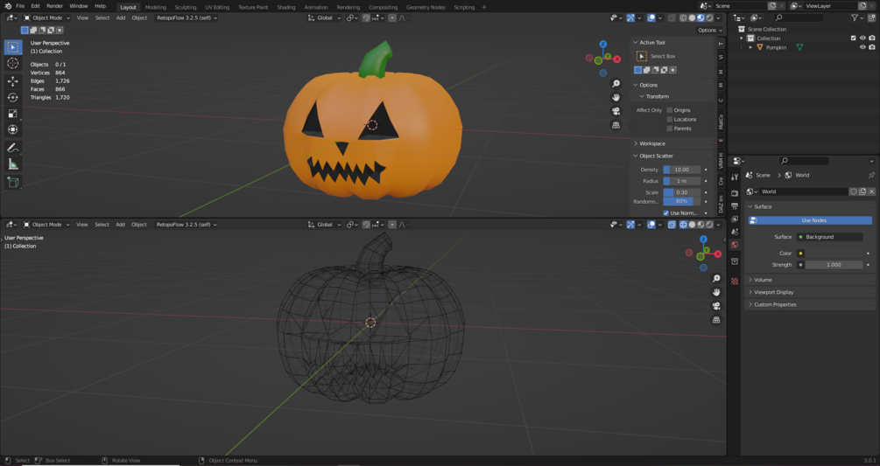The width and height of the screenshot is (880, 466).
Task: Switch orthographic grid icon in top viewport
Action: pos(616,125)
